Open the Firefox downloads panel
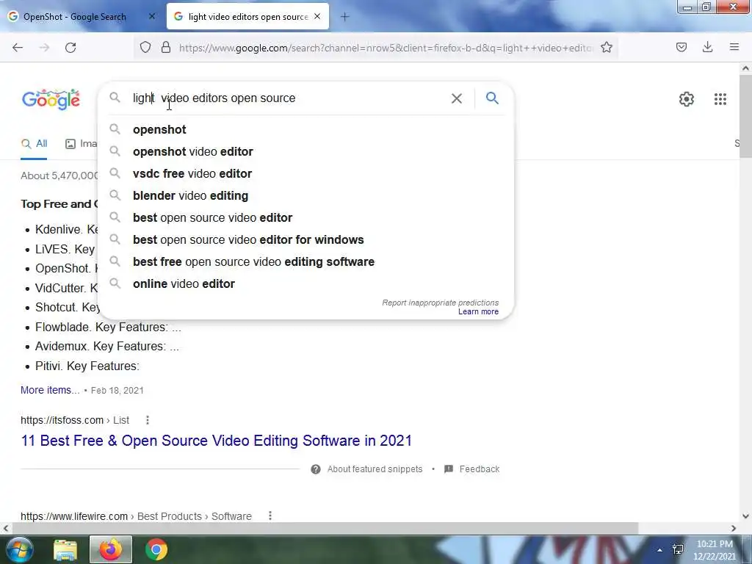This screenshot has height=564, width=752. [707, 47]
